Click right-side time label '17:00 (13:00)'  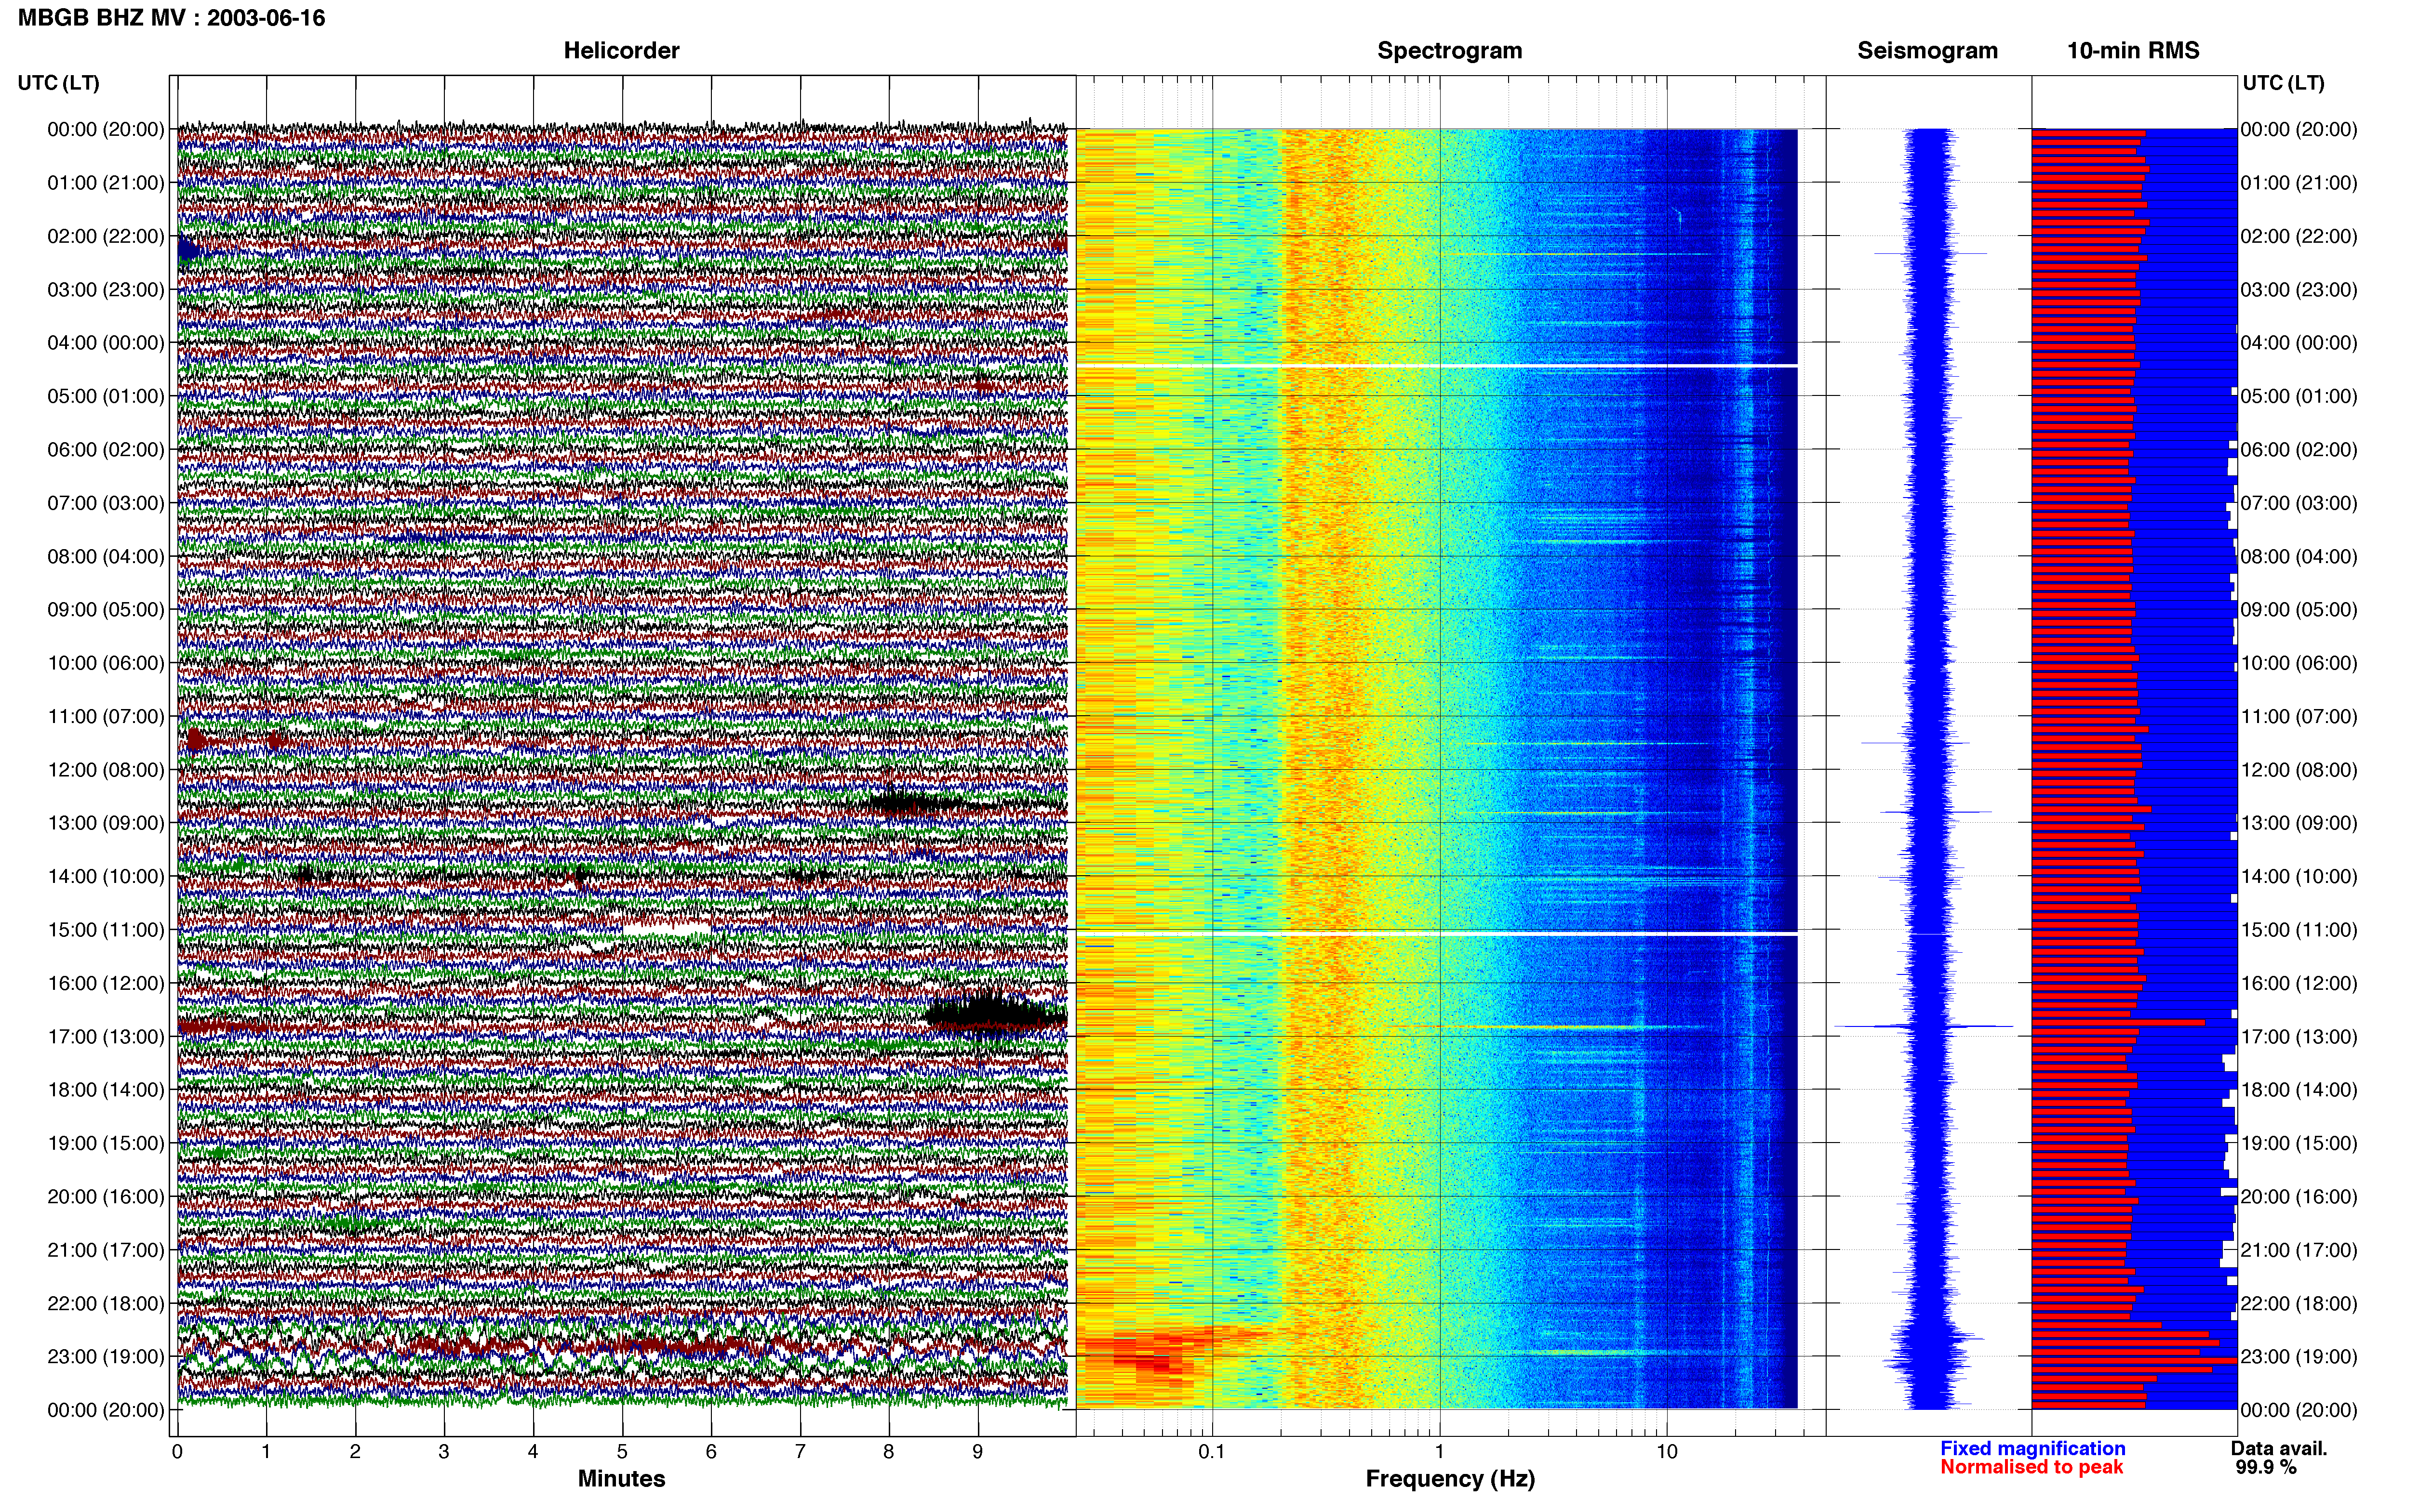pyautogui.click(x=2299, y=1037)
